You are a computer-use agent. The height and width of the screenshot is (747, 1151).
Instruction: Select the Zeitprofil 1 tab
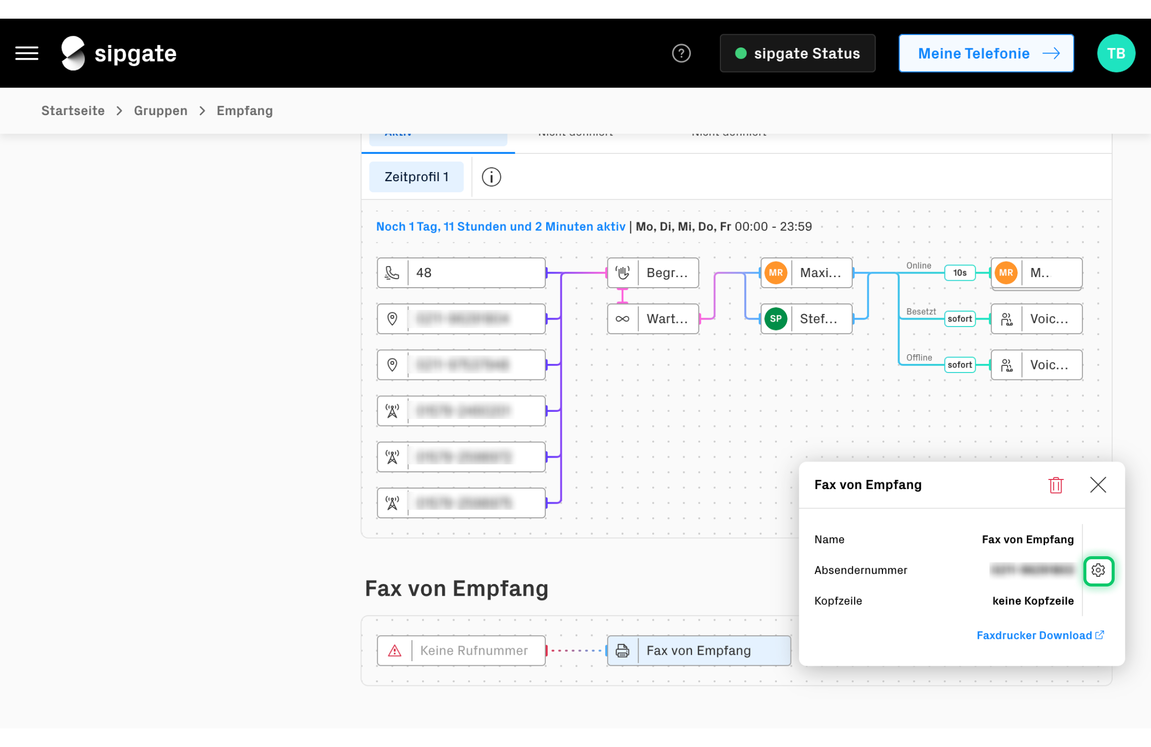tap(416, 177)
